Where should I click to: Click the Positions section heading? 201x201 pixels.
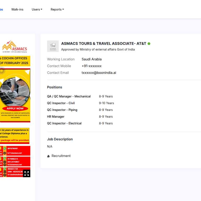pos(54,87)
